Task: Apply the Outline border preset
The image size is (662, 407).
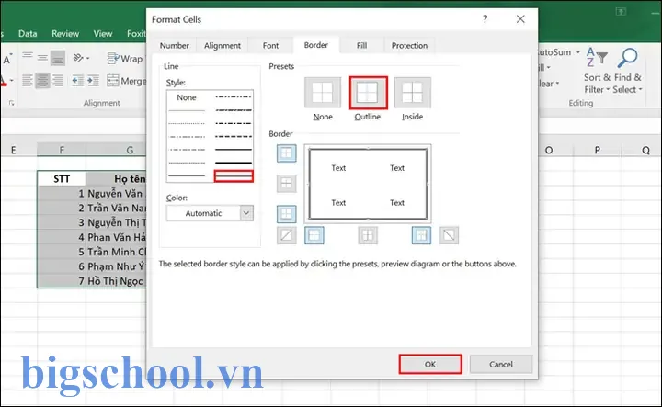Action: [368, 93]
